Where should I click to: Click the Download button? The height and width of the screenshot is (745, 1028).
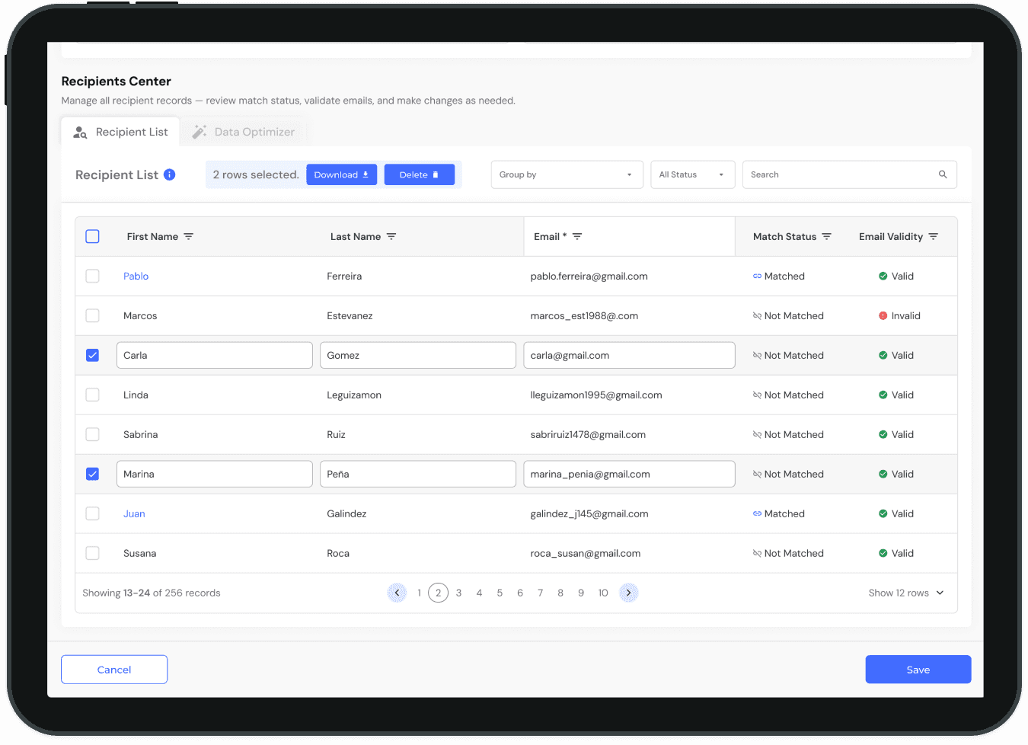point(341,174)
